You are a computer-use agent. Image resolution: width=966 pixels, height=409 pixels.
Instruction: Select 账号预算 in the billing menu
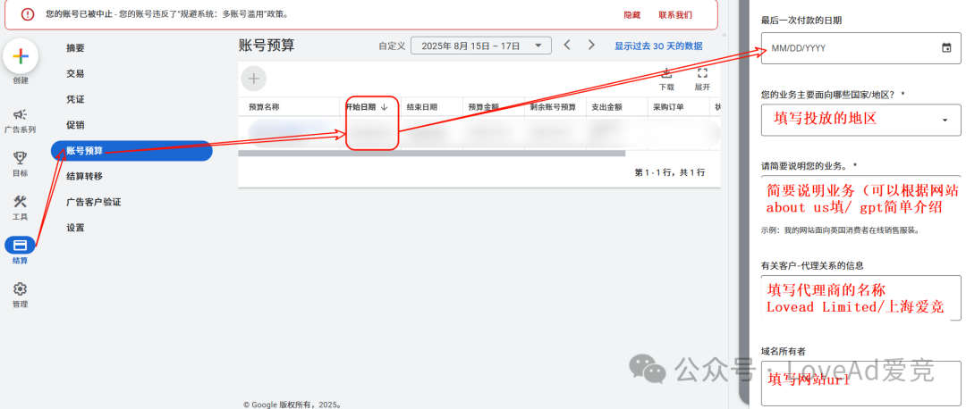[x=85, y=150]
